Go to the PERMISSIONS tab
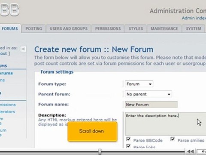The image size is (206, 155). tap(108, 28)
